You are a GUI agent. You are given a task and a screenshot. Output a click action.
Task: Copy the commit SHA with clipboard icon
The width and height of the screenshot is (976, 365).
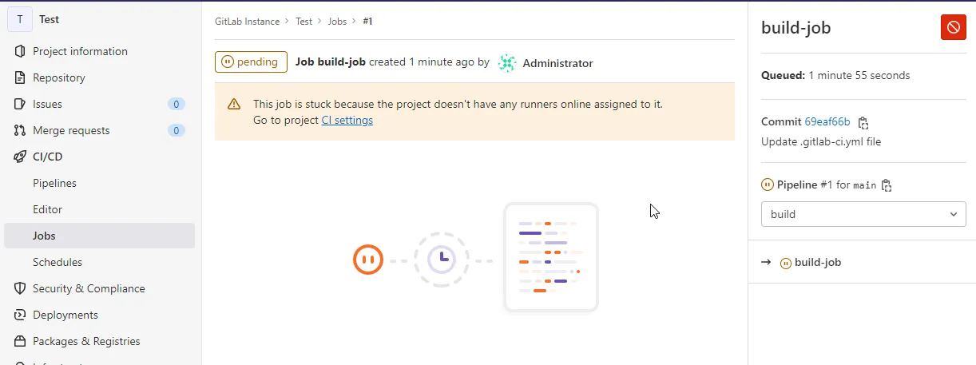(863, 123)
